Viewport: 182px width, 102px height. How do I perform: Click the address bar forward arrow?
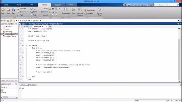click(5, 21)
